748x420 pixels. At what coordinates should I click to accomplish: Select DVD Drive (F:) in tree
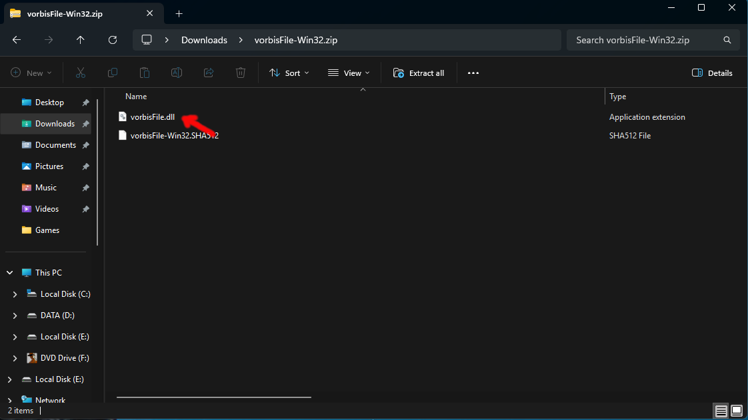(65, 358)
